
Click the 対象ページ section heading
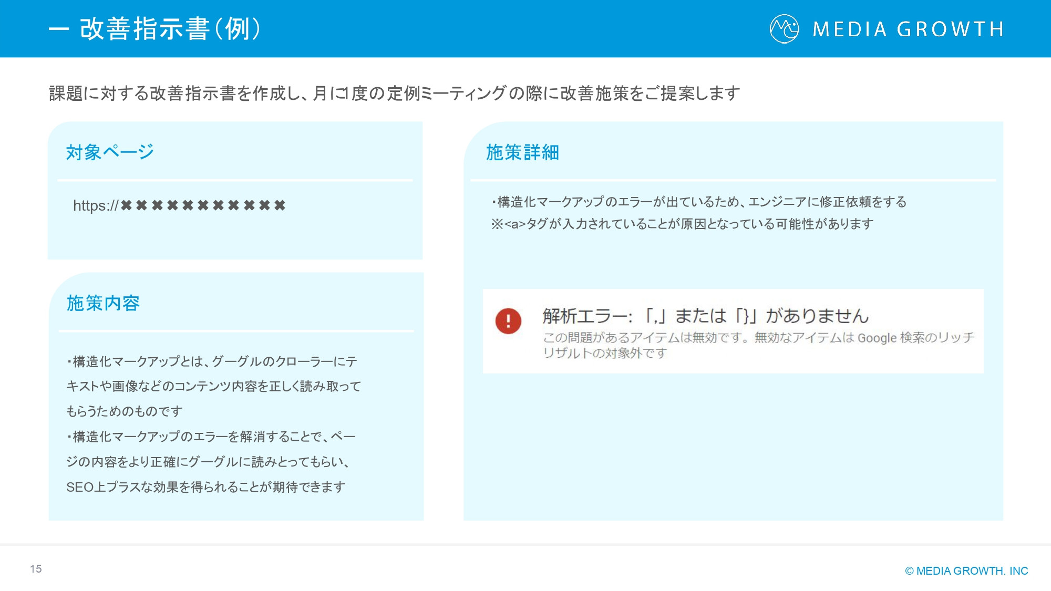109,151
